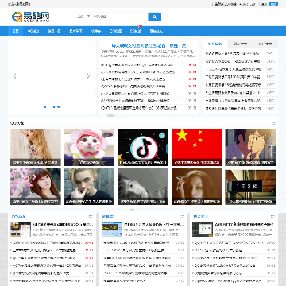Go to previous carousel slide arrow

click(15, 76)
